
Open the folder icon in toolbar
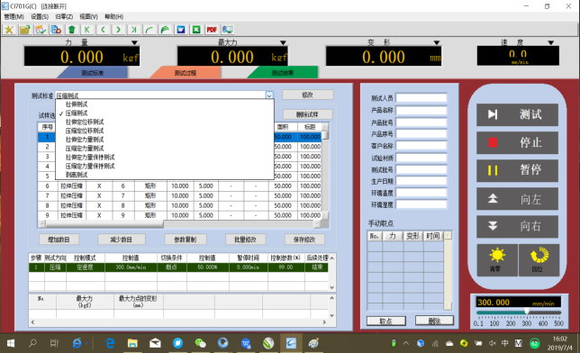(x=24, y=30)
